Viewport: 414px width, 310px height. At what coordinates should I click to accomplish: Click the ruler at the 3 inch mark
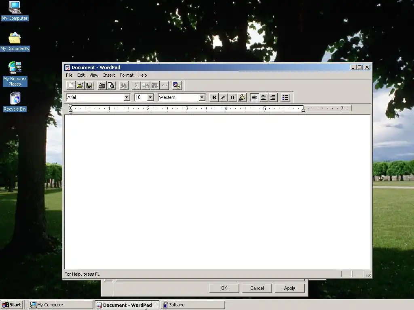pos(187,108)
